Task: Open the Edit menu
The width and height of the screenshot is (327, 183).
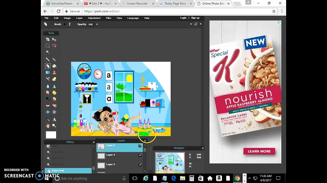Action: (56, 18)
